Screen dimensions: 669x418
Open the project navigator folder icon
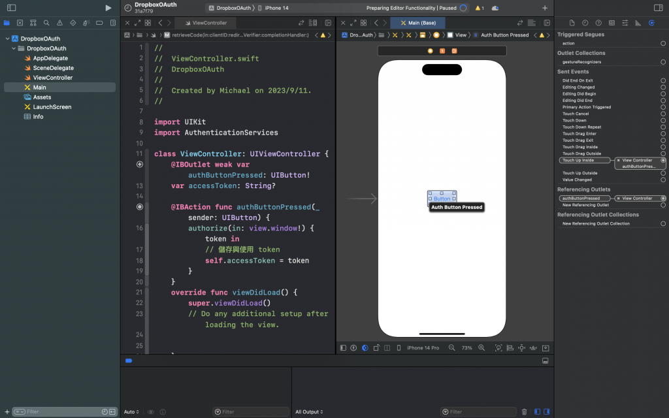pyautogui.click(x=7, y=23)
